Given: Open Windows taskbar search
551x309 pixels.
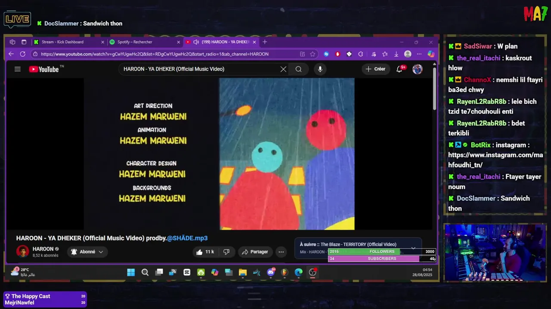Looking at the screenshot, I should 145,273.
